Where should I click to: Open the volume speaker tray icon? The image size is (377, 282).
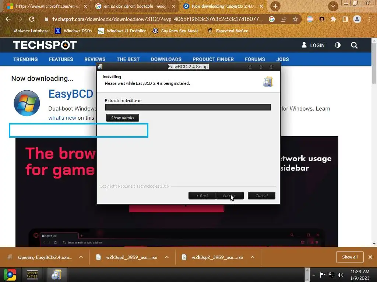[341, 275]
